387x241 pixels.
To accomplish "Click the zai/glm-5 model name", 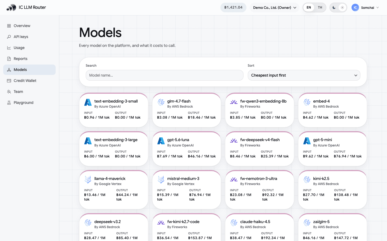I will click(321, 222).
